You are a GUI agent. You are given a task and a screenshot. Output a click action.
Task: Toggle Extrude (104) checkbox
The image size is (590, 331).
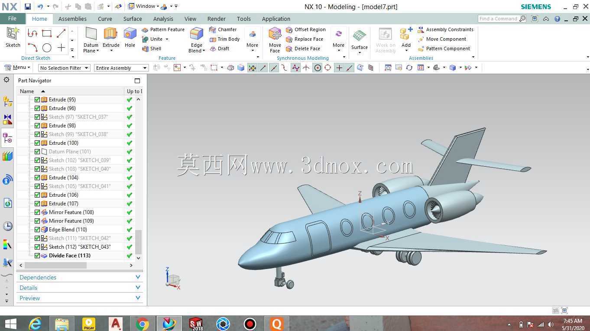(x=37, y=178)
